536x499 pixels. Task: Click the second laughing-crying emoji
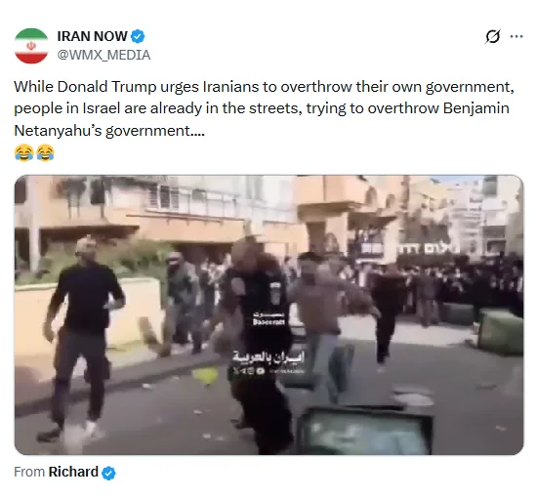pos(45,153)
